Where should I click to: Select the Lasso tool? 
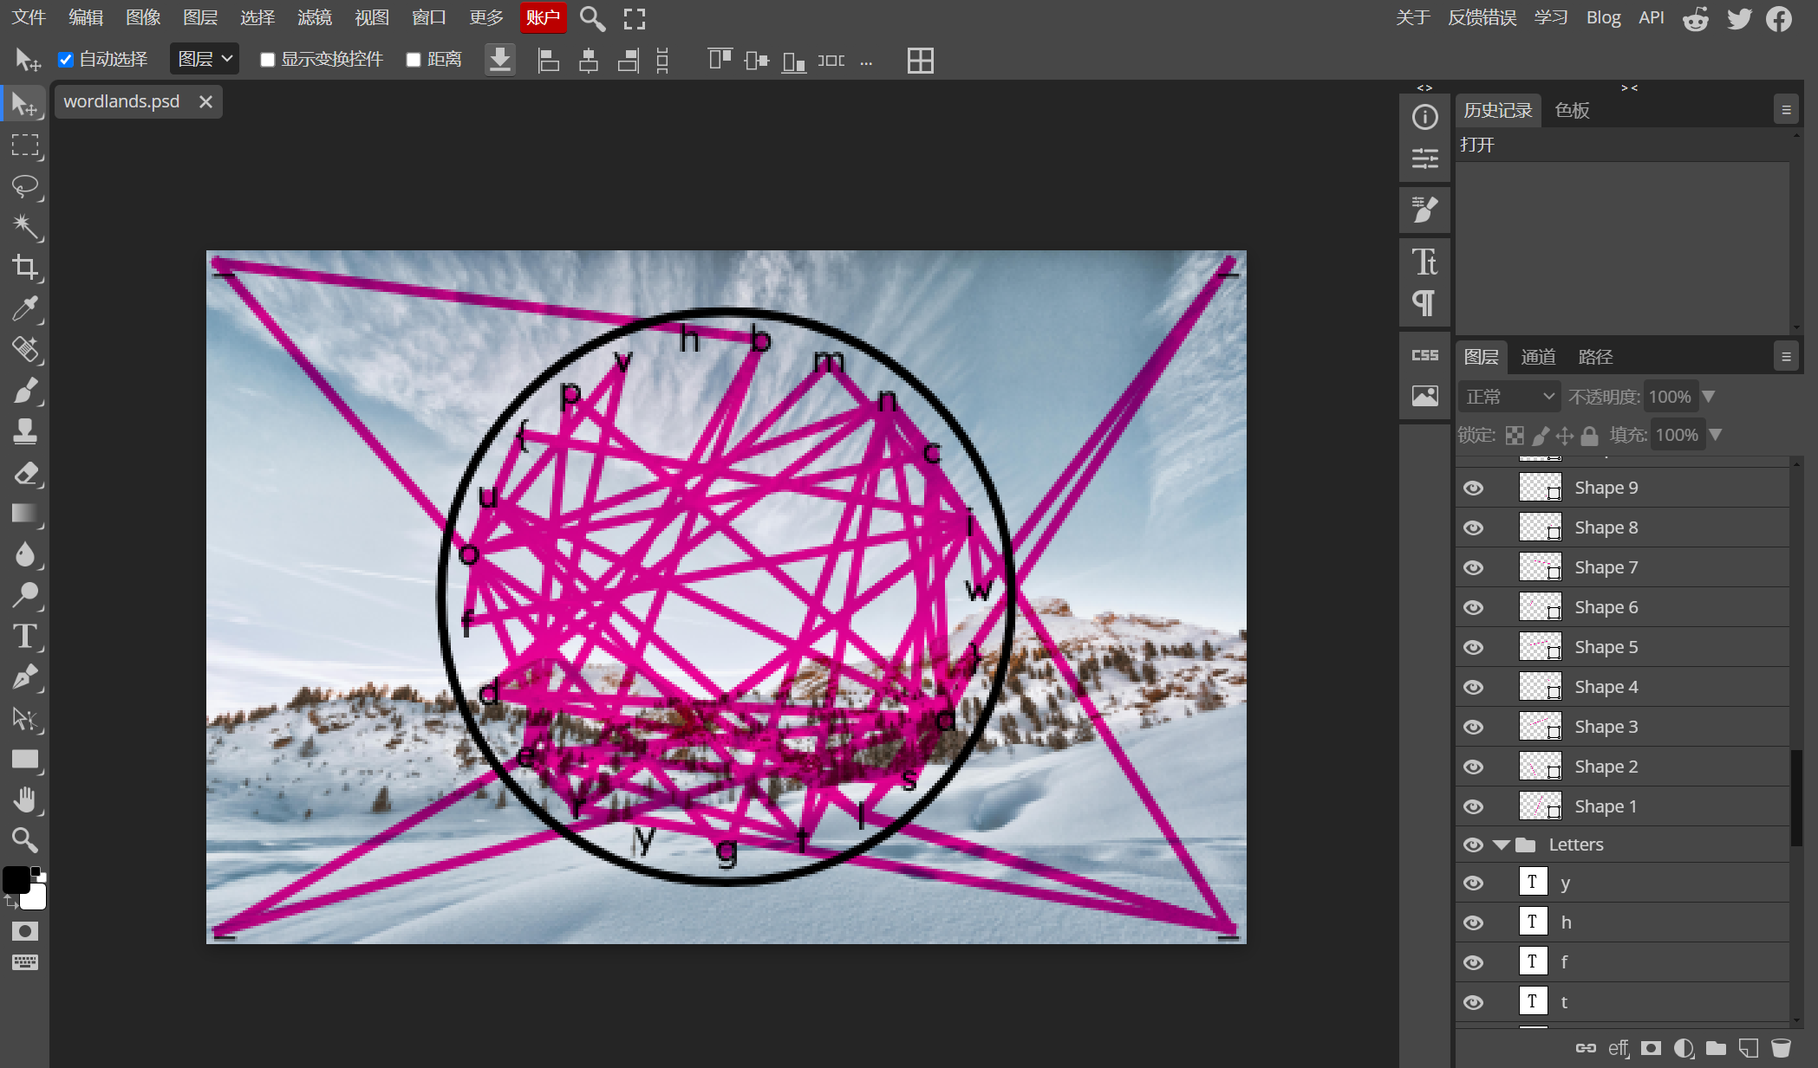pyautogui.click(x=25, y=186)
